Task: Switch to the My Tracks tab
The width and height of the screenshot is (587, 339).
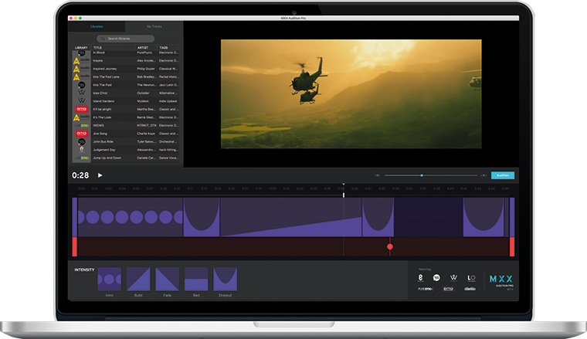Action: [155, 26]
